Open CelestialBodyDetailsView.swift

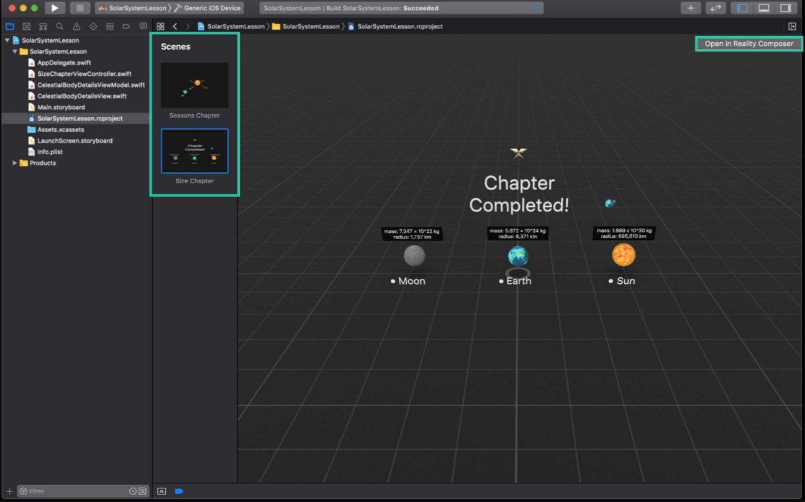(81, 96)
